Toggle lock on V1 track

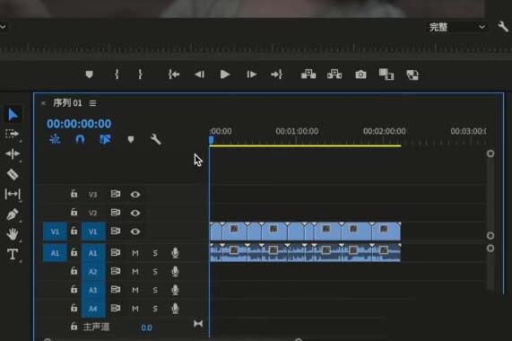(x=74, y=231)
